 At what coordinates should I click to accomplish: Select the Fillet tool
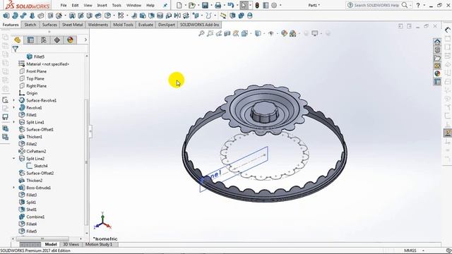click(x=107, y=16)
